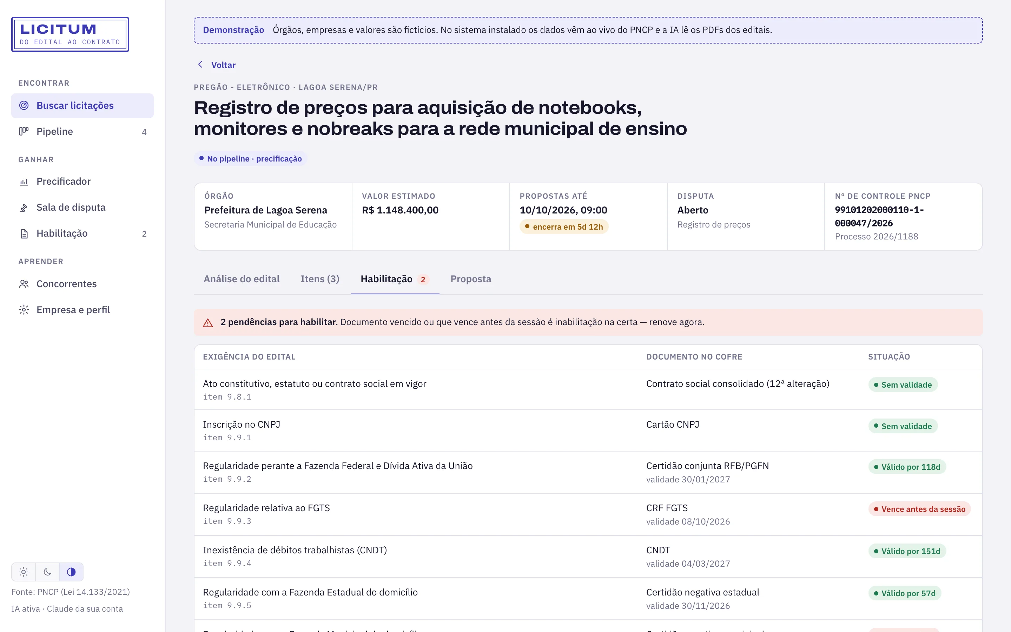Click the warning triangle in pendências alert
This screenshot has height=632, width=1011.
[207, 323]
